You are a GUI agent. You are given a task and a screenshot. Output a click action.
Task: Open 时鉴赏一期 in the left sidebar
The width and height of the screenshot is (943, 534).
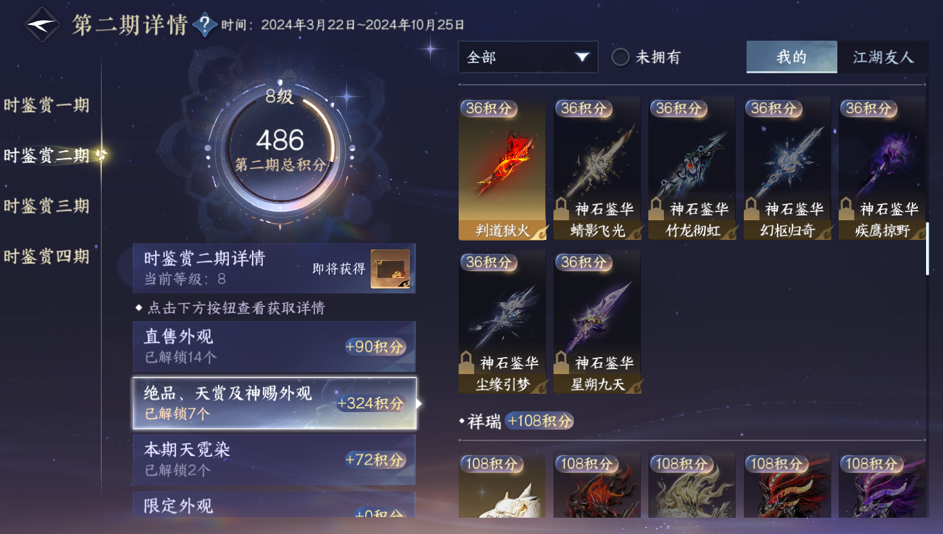pyautogui.click(x=47, y=106)
